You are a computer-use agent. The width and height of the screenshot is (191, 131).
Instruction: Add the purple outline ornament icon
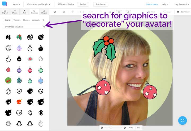tap(19, 48)
